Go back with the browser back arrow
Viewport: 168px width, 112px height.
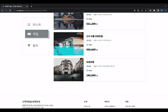[3, 11]
